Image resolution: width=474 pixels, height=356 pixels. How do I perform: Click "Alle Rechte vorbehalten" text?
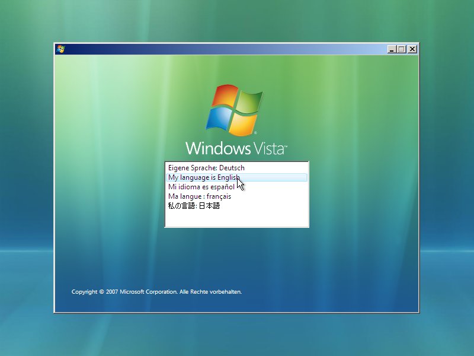[210, 292]
